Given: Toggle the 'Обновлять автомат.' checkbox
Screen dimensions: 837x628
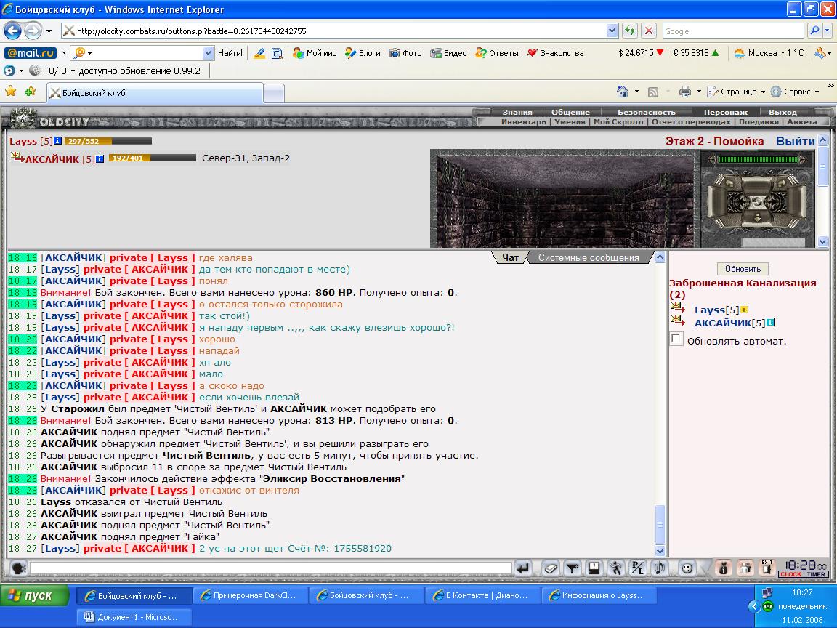Looking at the screenshot, I should coord(676,339).
